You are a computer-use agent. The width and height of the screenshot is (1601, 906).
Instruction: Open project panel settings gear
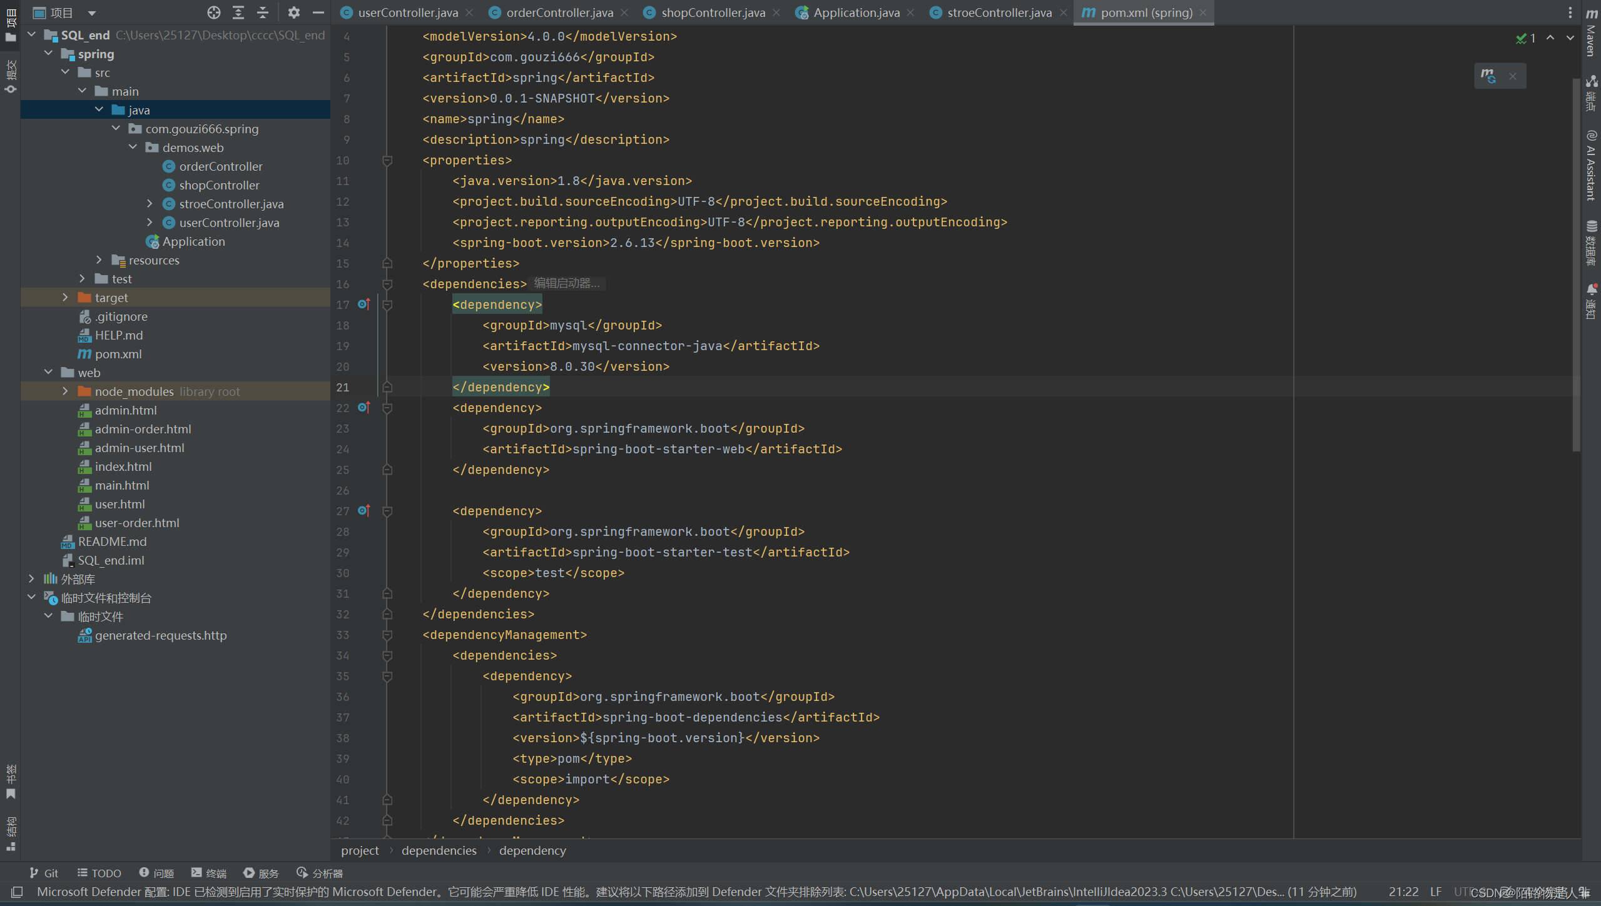[x=294, y=13]
